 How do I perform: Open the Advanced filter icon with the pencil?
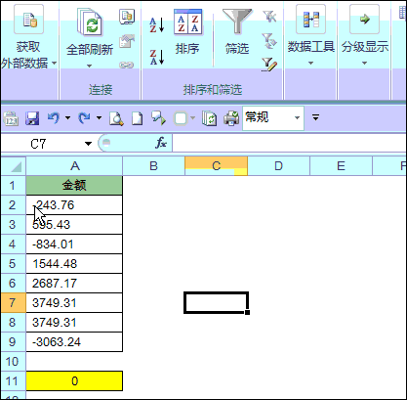269,65
